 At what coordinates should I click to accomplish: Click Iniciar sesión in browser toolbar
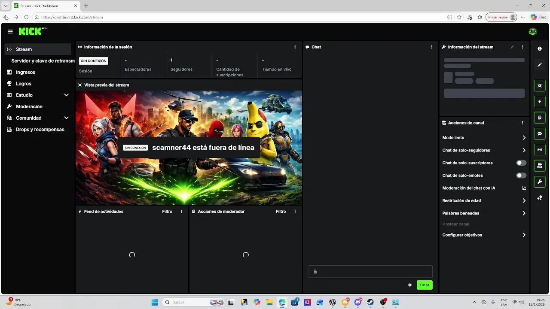coord(501,17)
